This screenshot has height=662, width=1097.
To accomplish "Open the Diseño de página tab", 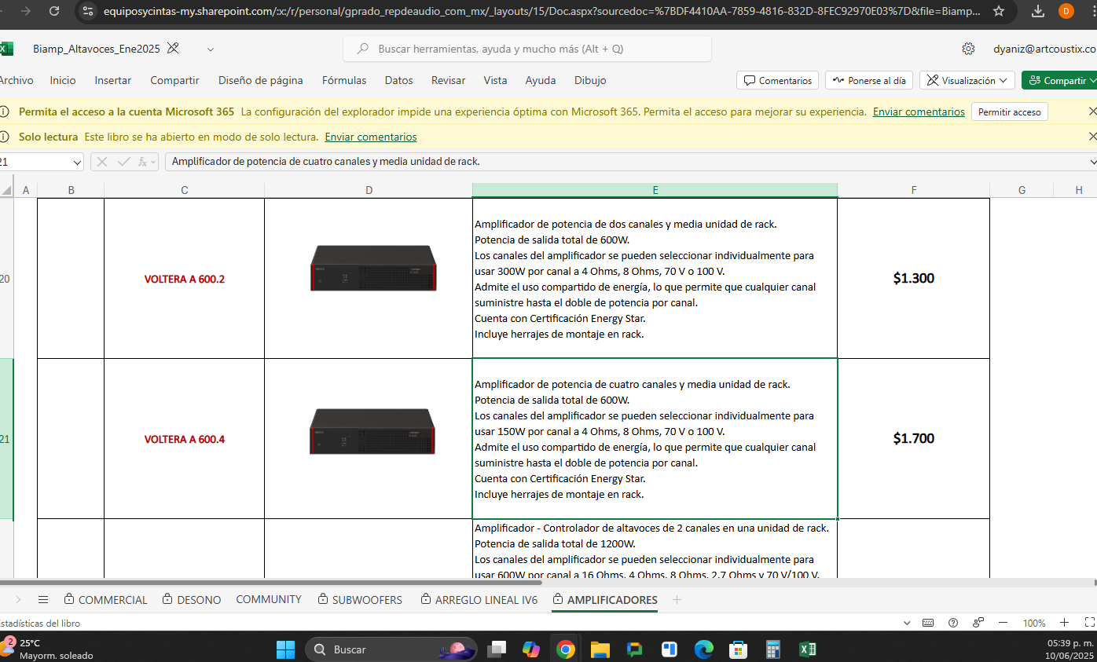I will [261, 80].
